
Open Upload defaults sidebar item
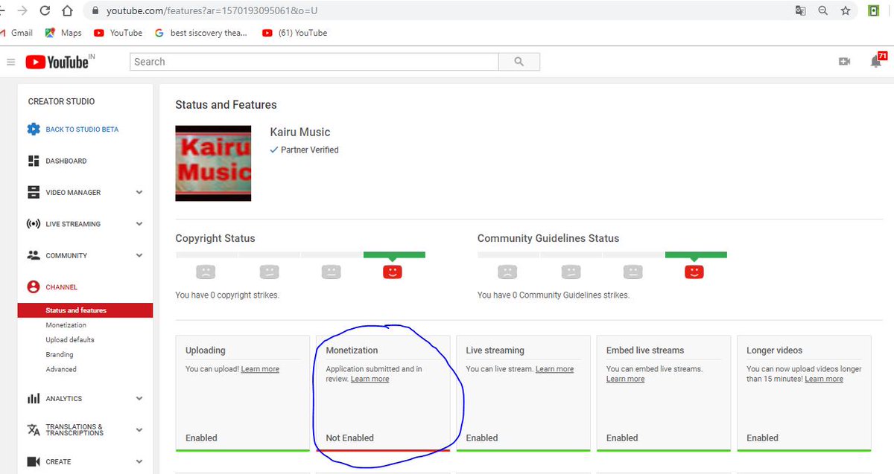(x=70, y=340)
